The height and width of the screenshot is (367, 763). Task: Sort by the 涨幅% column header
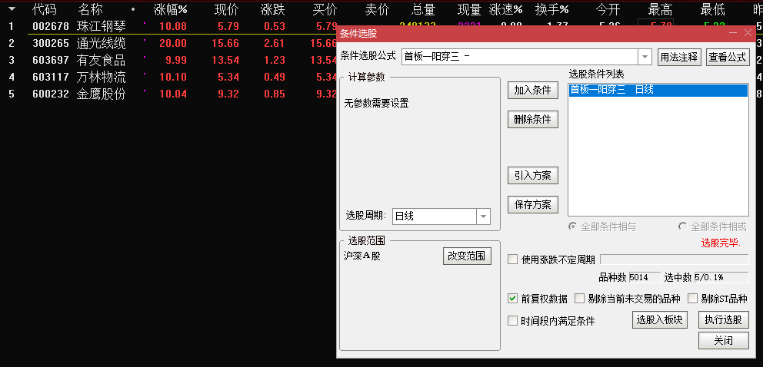click(170, 8)
